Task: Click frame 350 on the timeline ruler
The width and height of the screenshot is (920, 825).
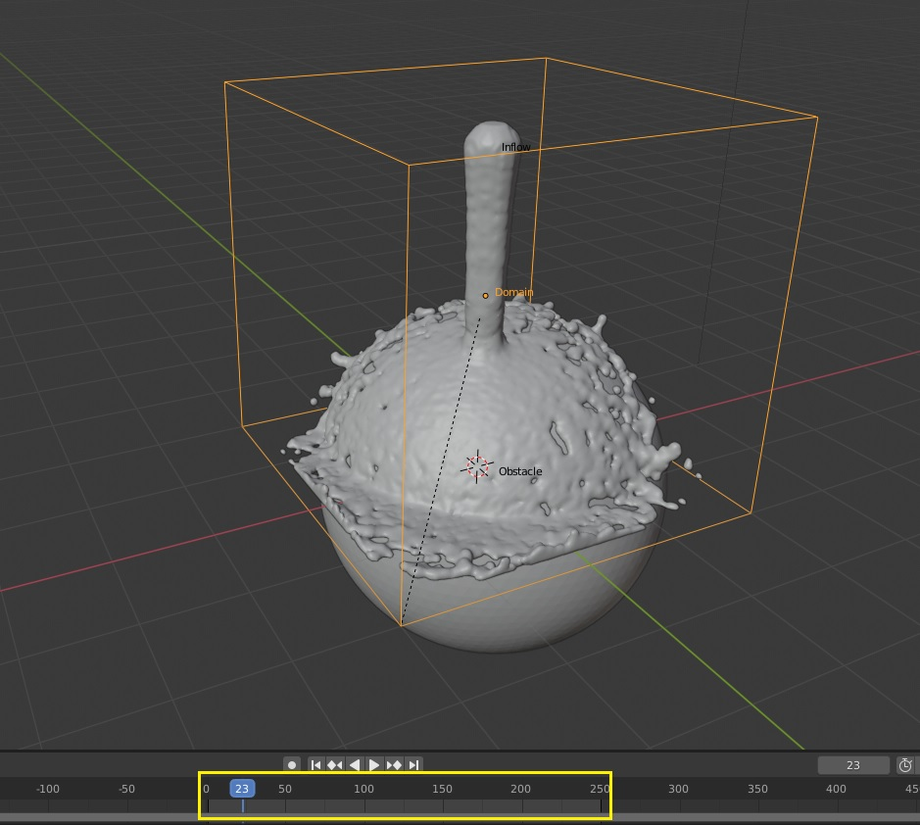Action: (x=757, y=789)
